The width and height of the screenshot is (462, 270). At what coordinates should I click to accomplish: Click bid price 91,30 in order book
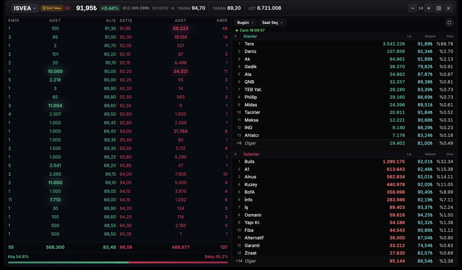(x=110, y=29)
